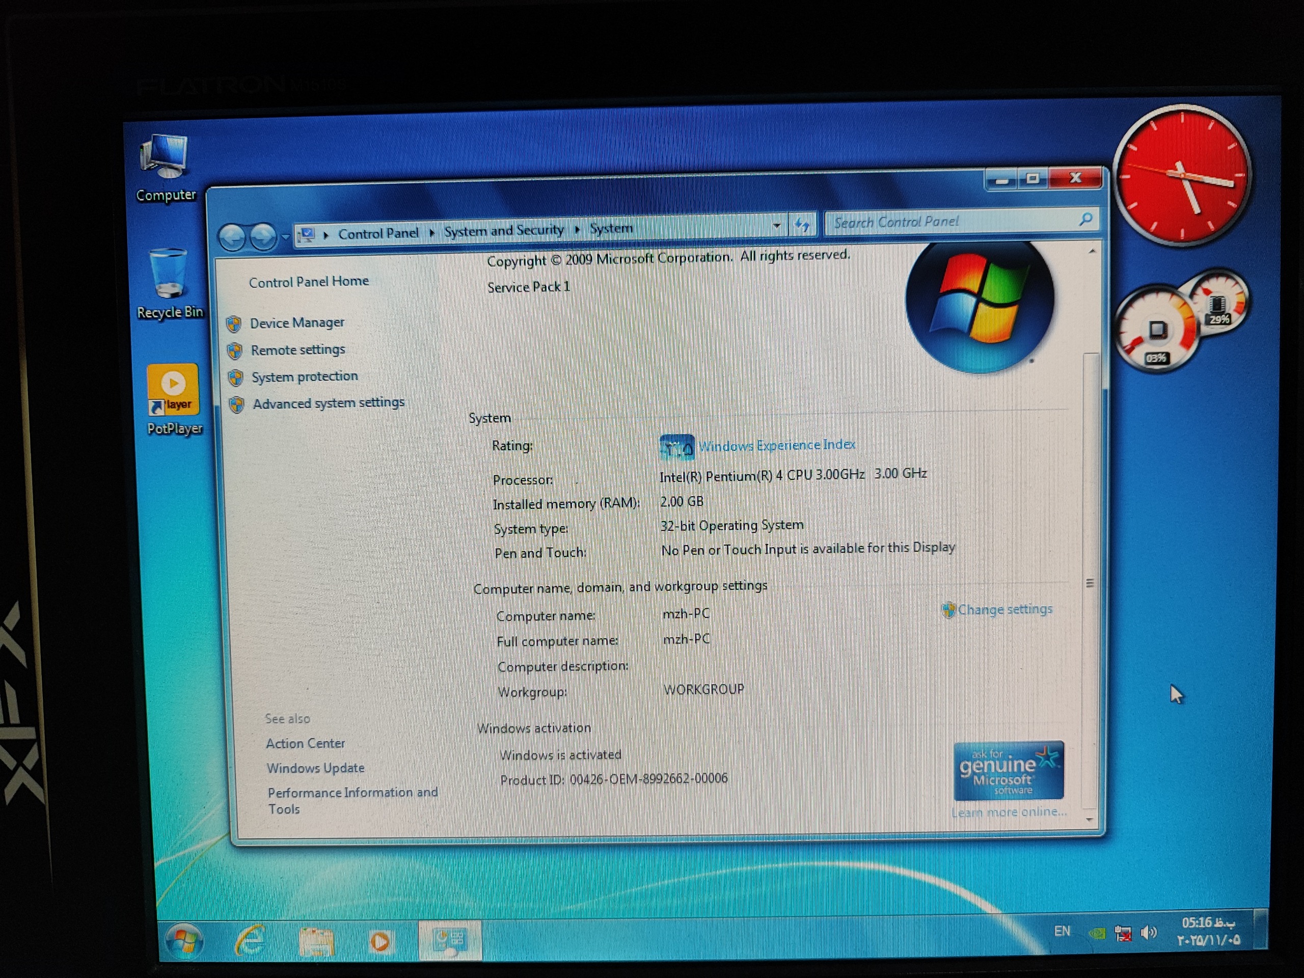Image resolution: width=1304 pixels, height=978 pixels.
Task: Click '32-bit Operating System' text
Action: [x=731, y=525]
